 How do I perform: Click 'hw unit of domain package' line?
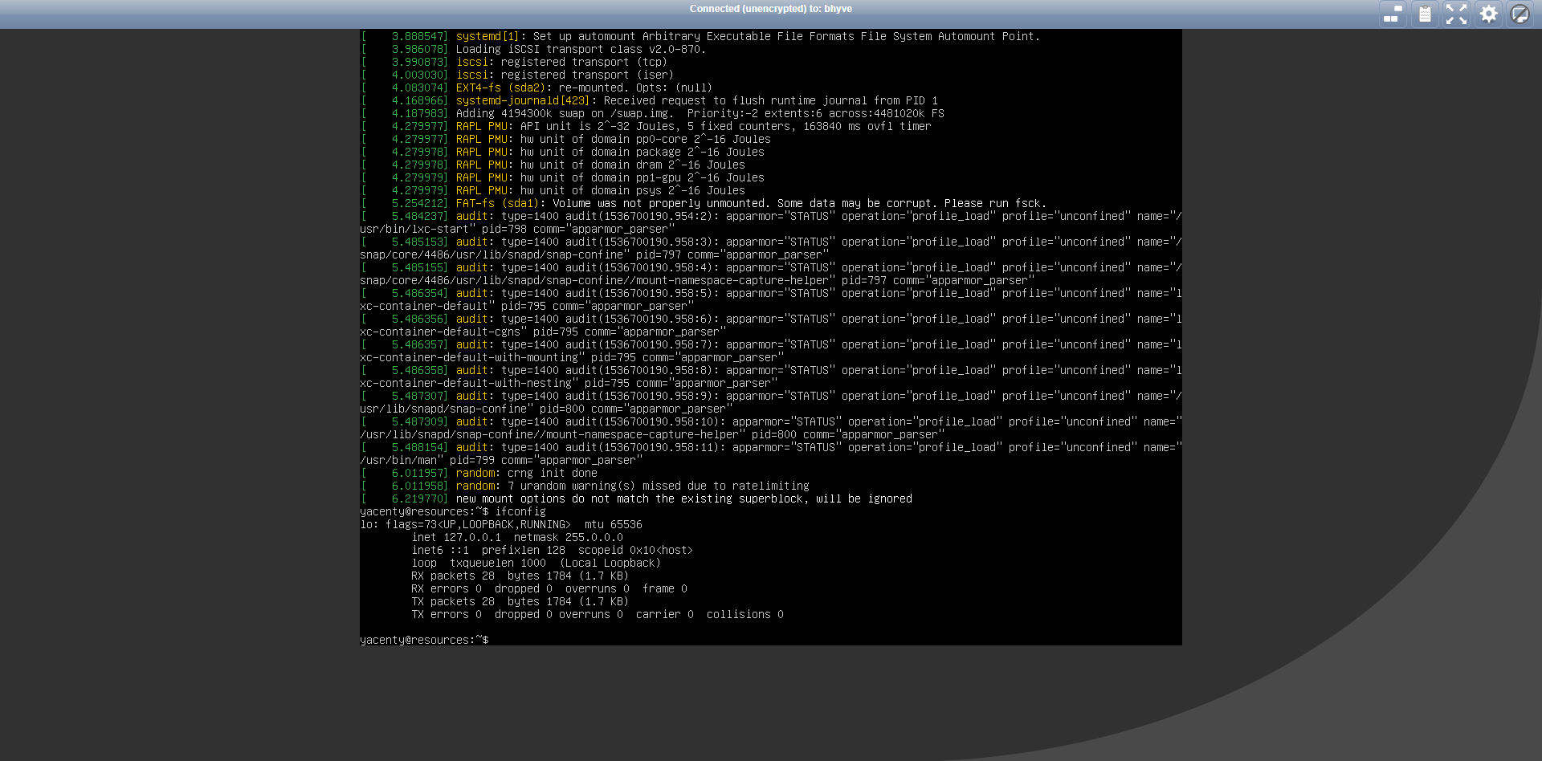click(562, 152)
